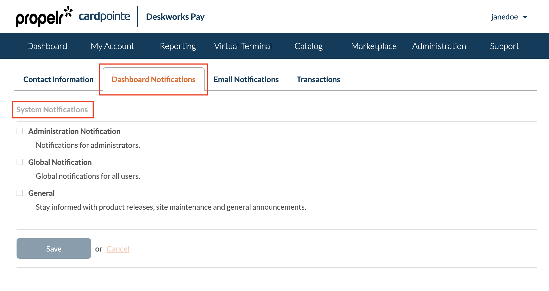Open the janedoe user menu

pos(505,17)
